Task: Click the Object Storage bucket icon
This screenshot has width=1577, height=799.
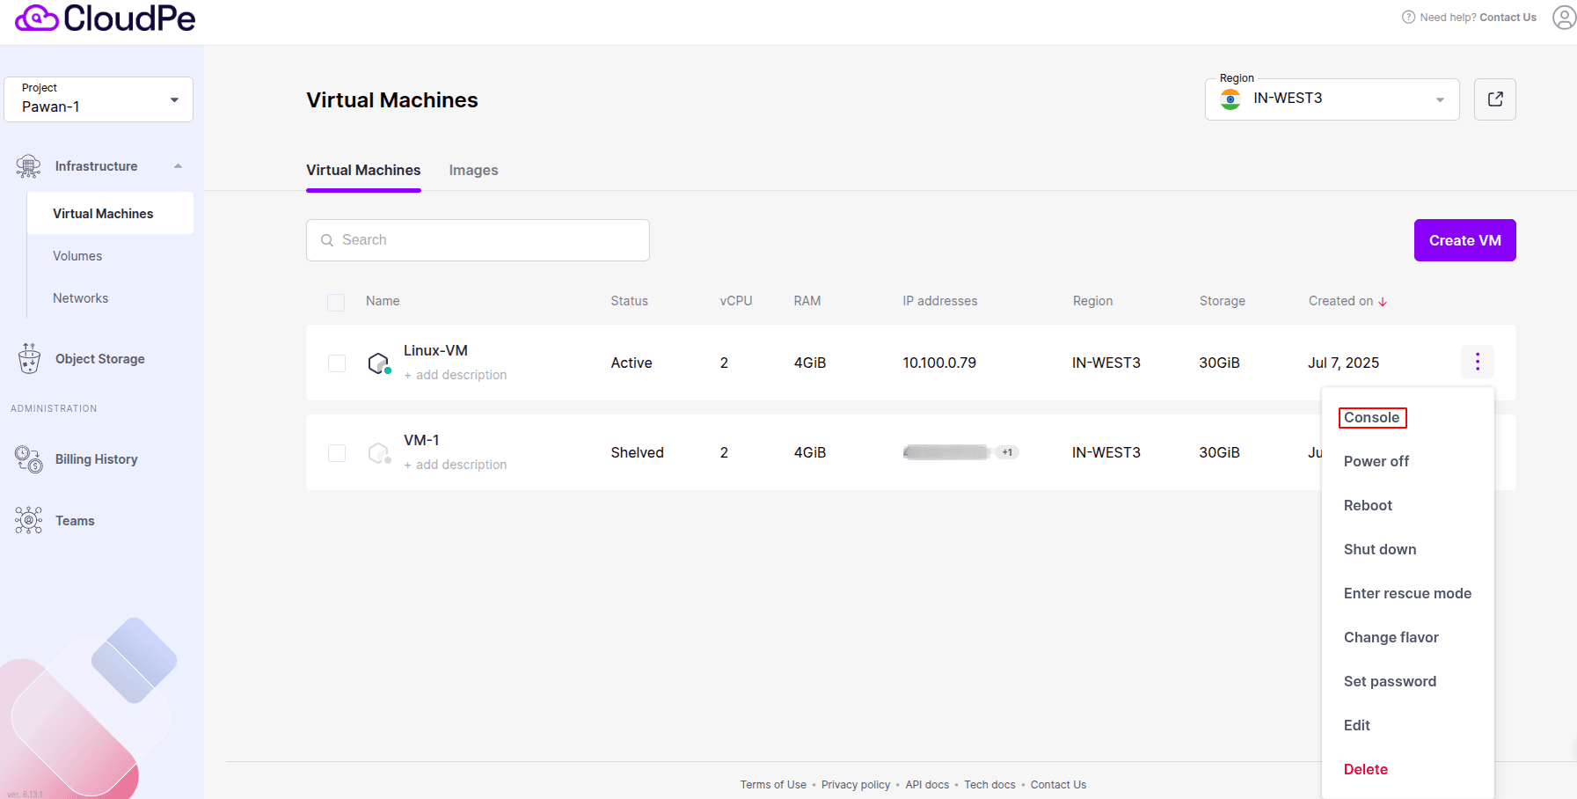Action: (29, 359)
